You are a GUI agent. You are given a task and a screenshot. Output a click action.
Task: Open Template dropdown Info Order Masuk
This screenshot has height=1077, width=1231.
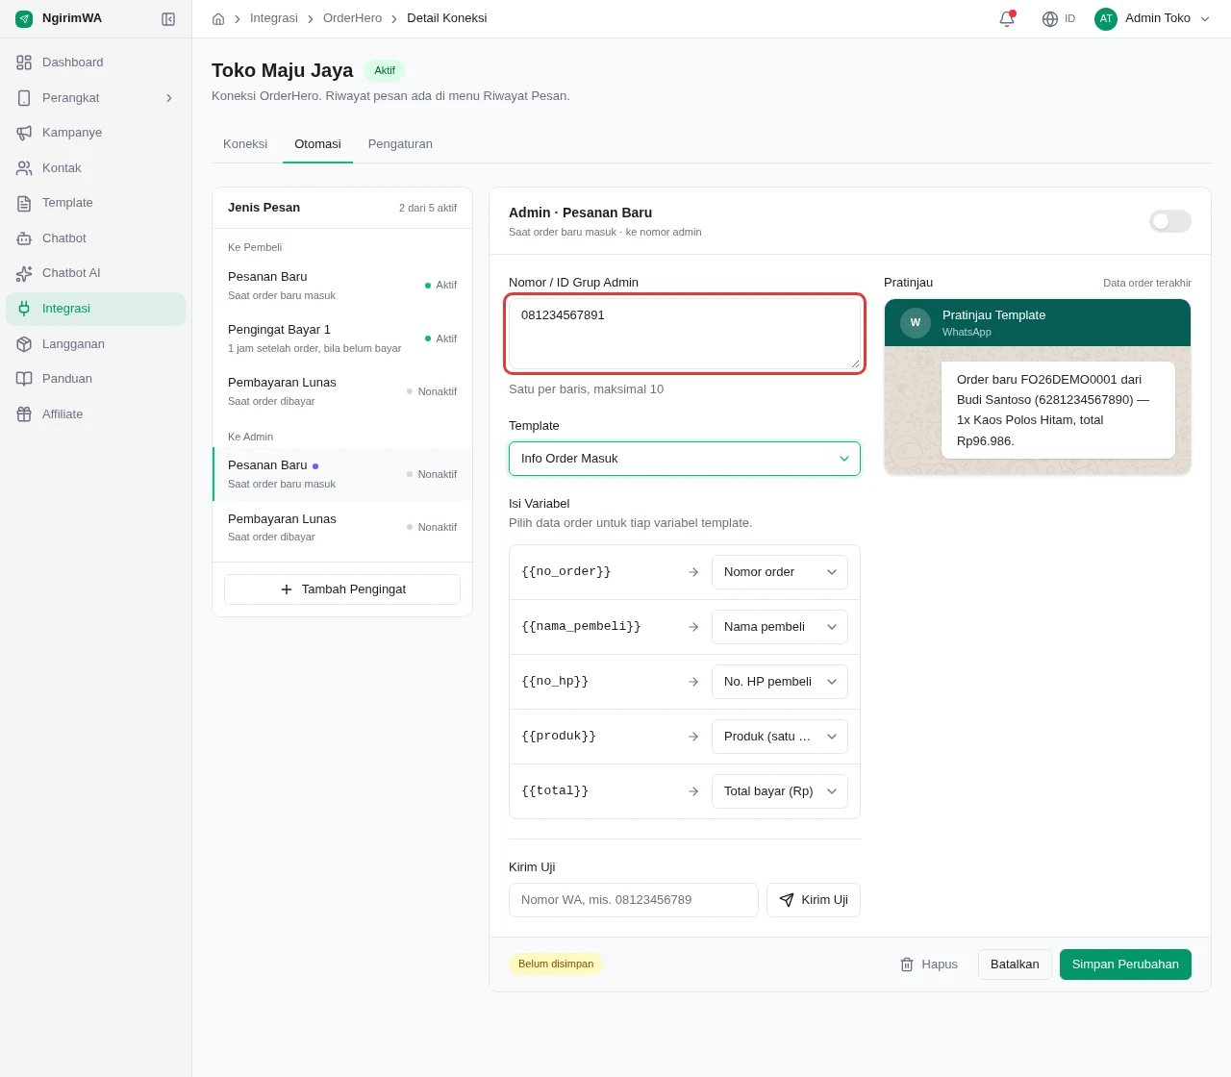685,459
